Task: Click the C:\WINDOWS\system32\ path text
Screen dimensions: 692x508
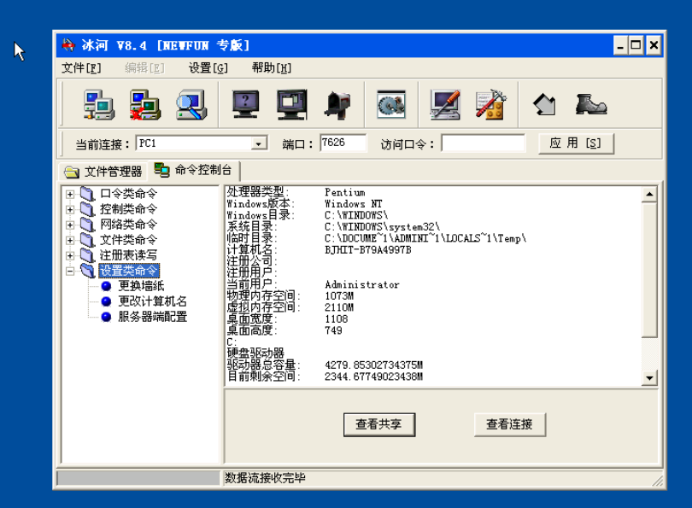Action: click(382, 227)
